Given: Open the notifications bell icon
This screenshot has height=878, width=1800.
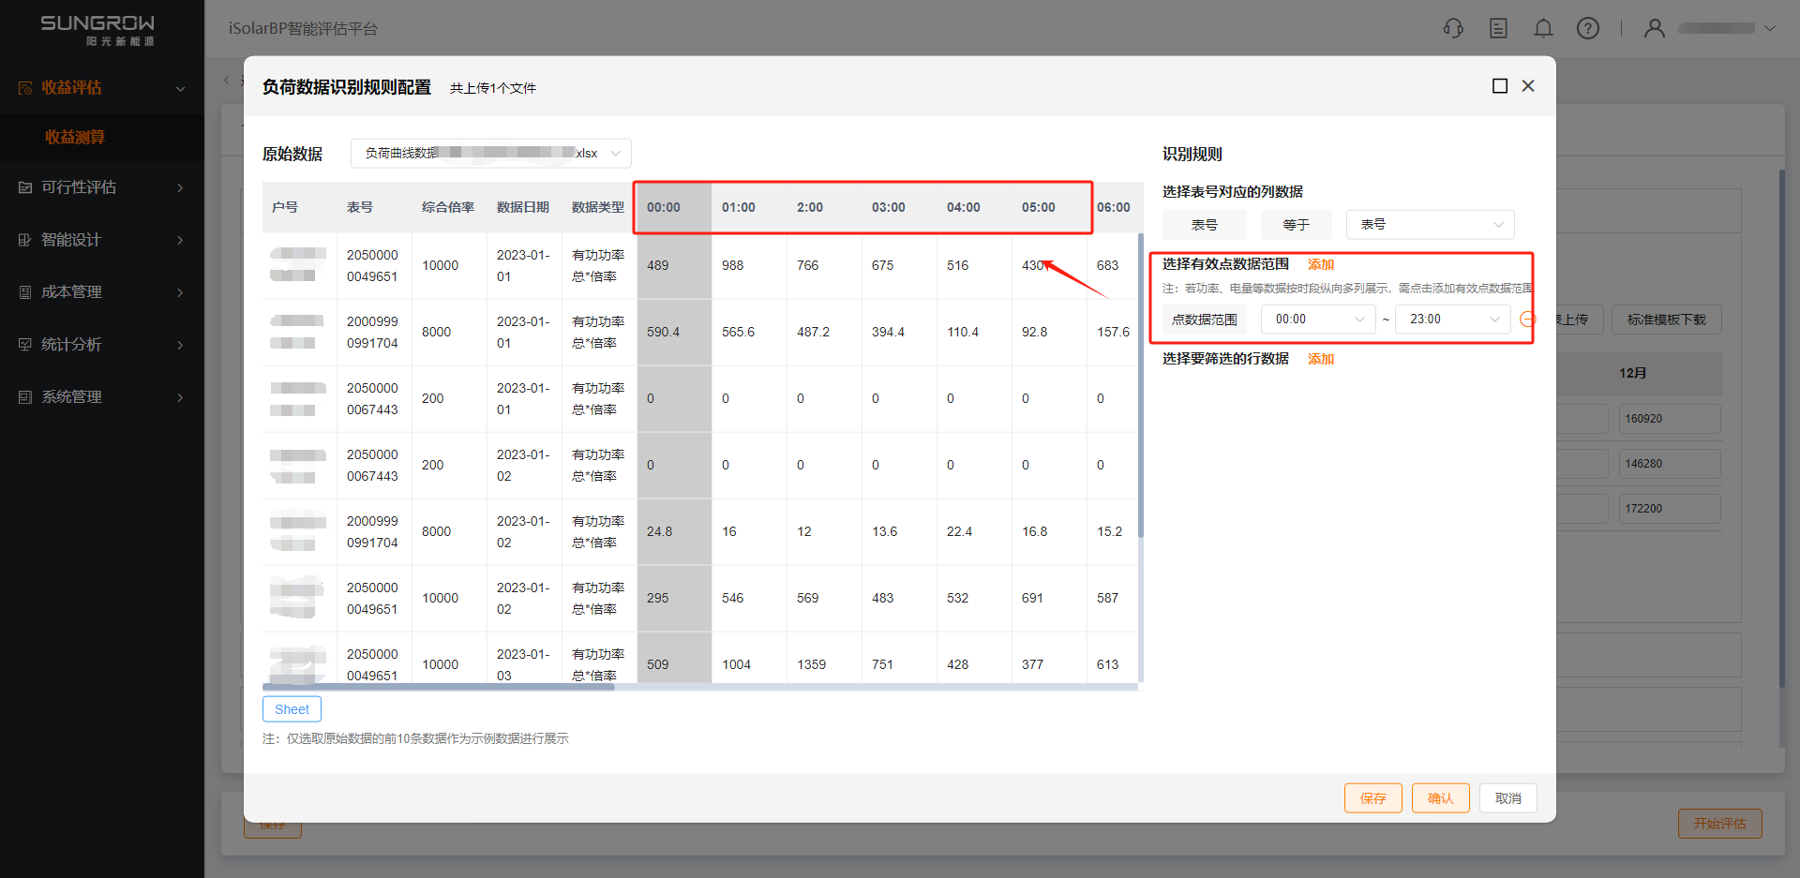Looking at the screenshot, I should (x=1543, y=28).
